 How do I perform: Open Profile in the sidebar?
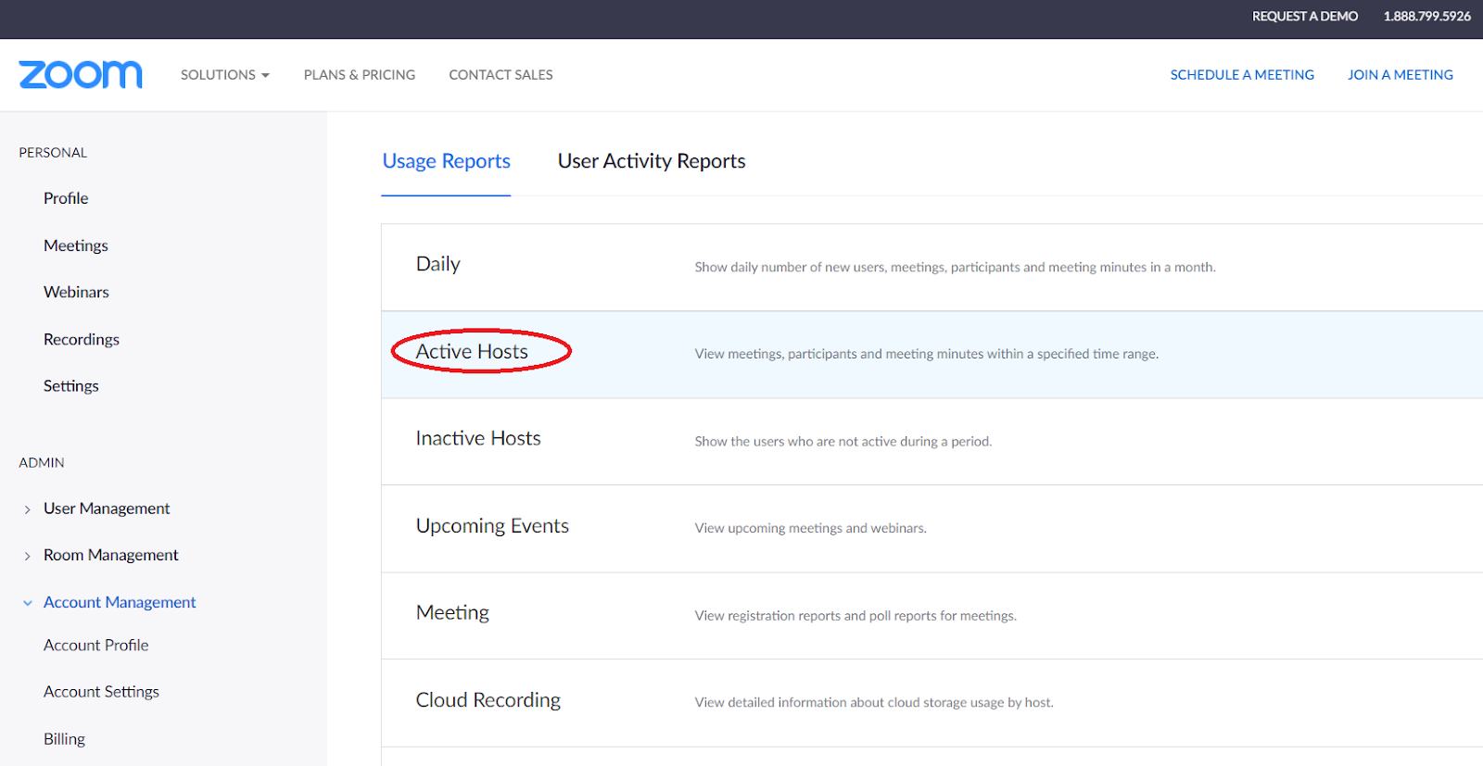click(66, 198)
